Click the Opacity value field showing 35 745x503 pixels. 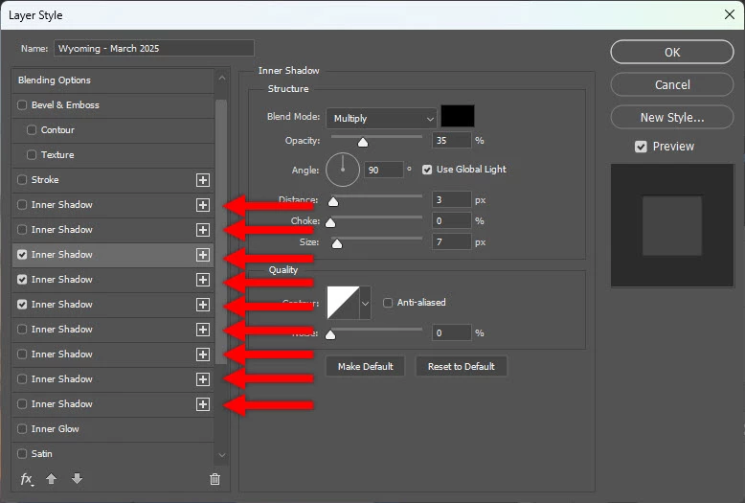coord(451,141)
